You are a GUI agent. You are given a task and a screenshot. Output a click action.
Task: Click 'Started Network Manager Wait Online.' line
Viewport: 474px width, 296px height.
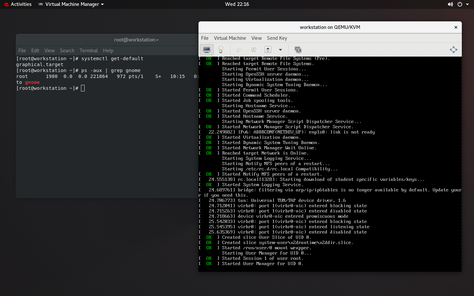coord(269,148)
